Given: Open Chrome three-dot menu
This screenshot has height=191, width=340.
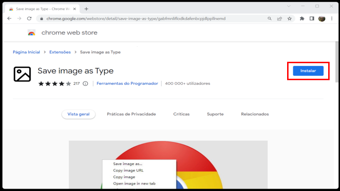Looking at the screenshot, I should 332,18.
